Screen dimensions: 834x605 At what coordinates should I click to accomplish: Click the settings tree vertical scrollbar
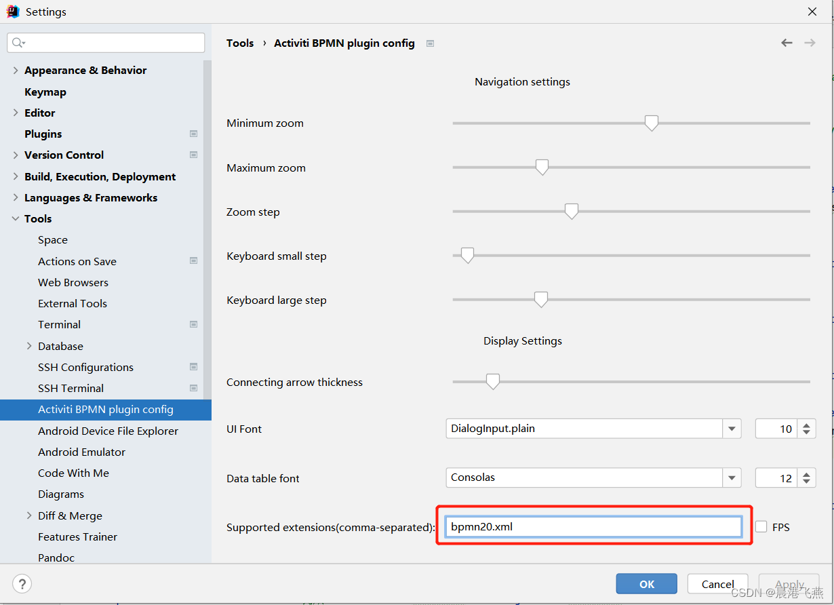[207, 231]
